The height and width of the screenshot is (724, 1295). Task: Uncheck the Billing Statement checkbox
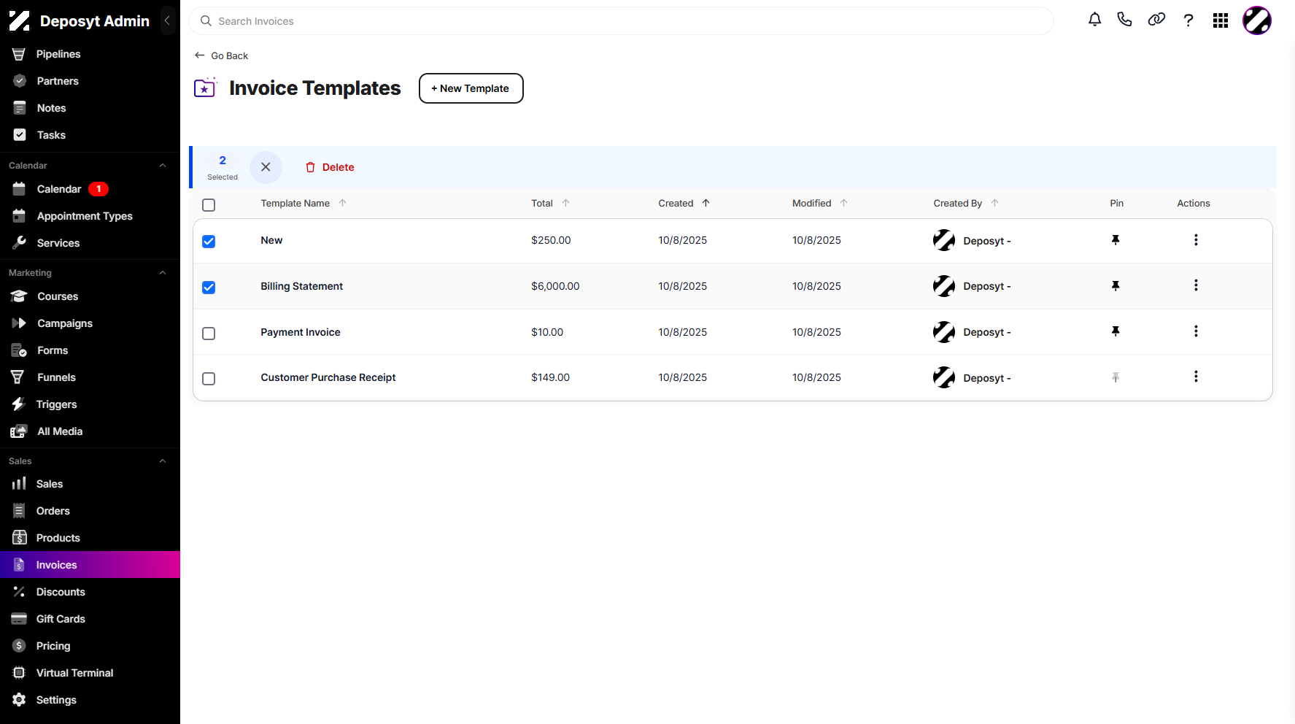(209, 288)
